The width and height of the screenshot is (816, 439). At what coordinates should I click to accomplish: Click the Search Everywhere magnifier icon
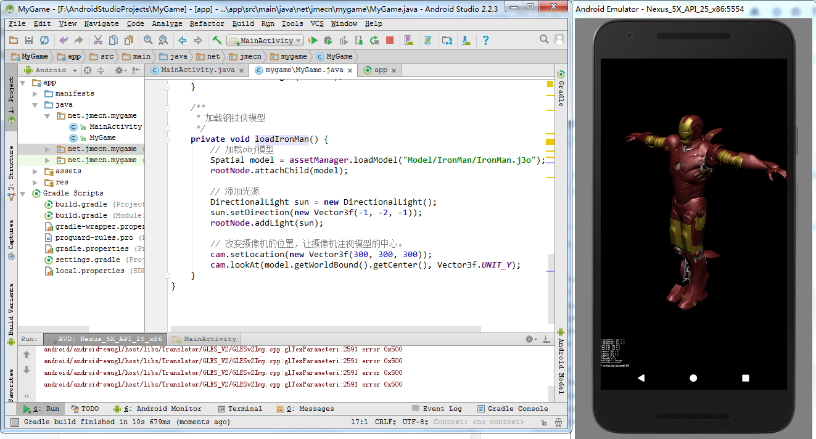pyautogui.click(x=544, y=39)
